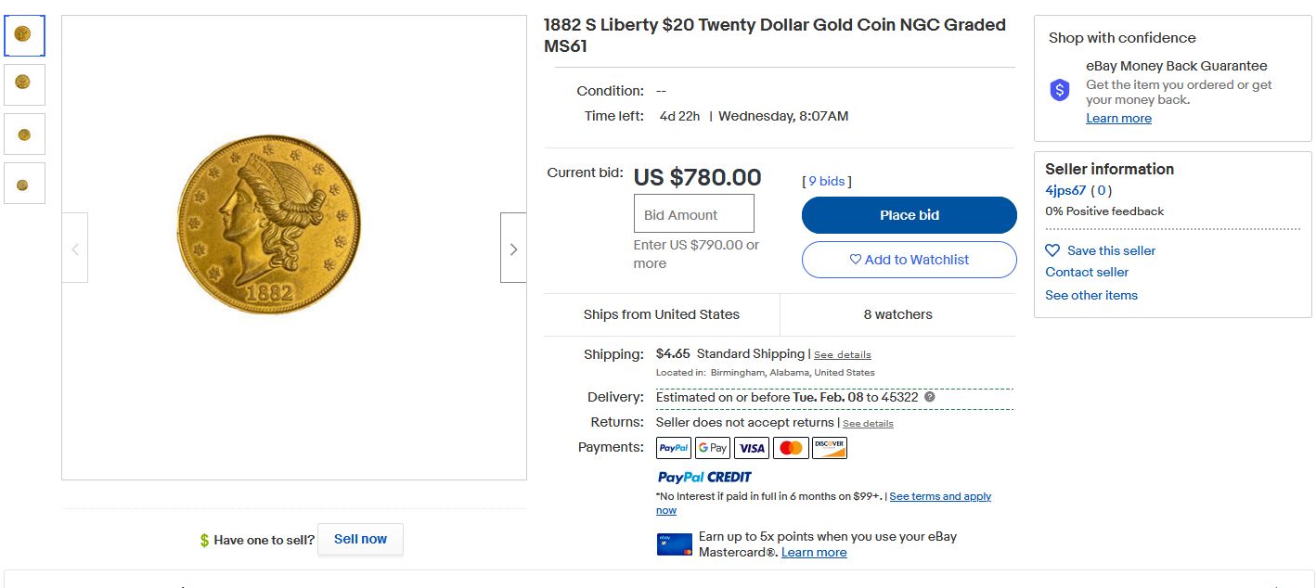
Task: Click the Discover card icon
Action: click(x=830, y=448)
